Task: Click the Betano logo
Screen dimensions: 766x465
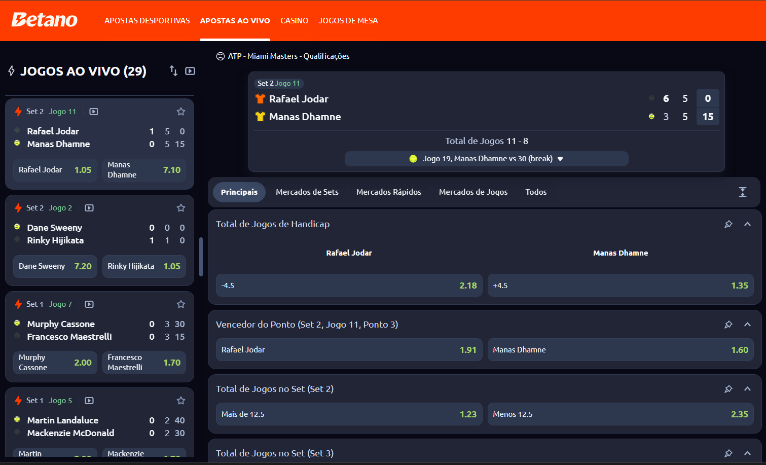Action: [45, 20]
